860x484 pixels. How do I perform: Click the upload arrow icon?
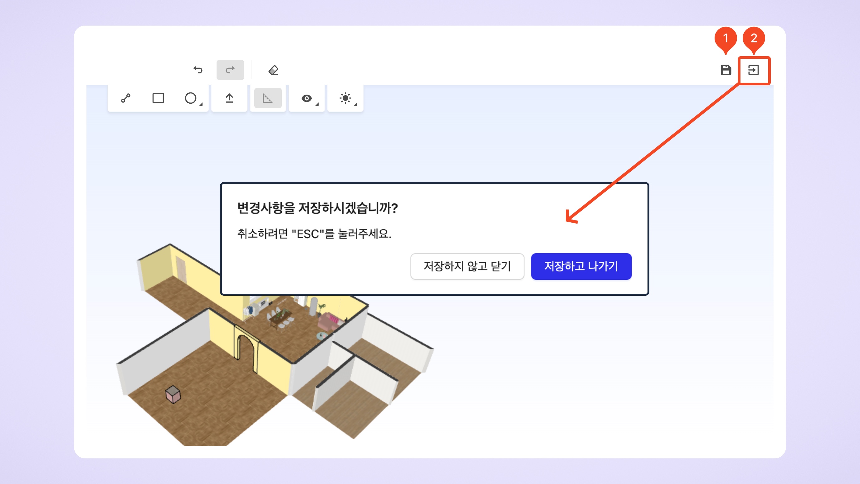[229, 98]
